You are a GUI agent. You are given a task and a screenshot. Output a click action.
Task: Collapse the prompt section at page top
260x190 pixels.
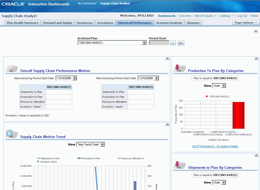(x=256, y=31)
